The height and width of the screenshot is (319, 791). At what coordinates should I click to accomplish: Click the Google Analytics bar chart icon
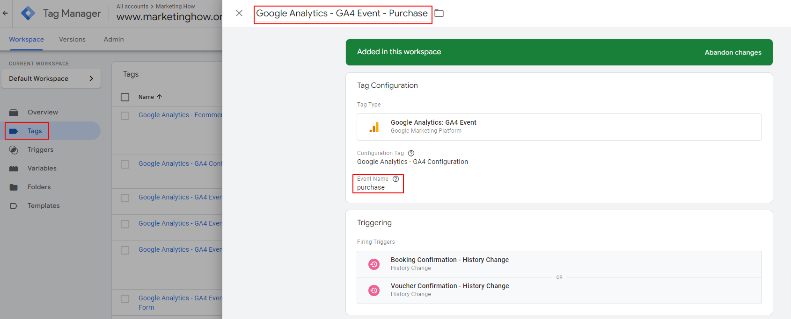coord(374,128)
